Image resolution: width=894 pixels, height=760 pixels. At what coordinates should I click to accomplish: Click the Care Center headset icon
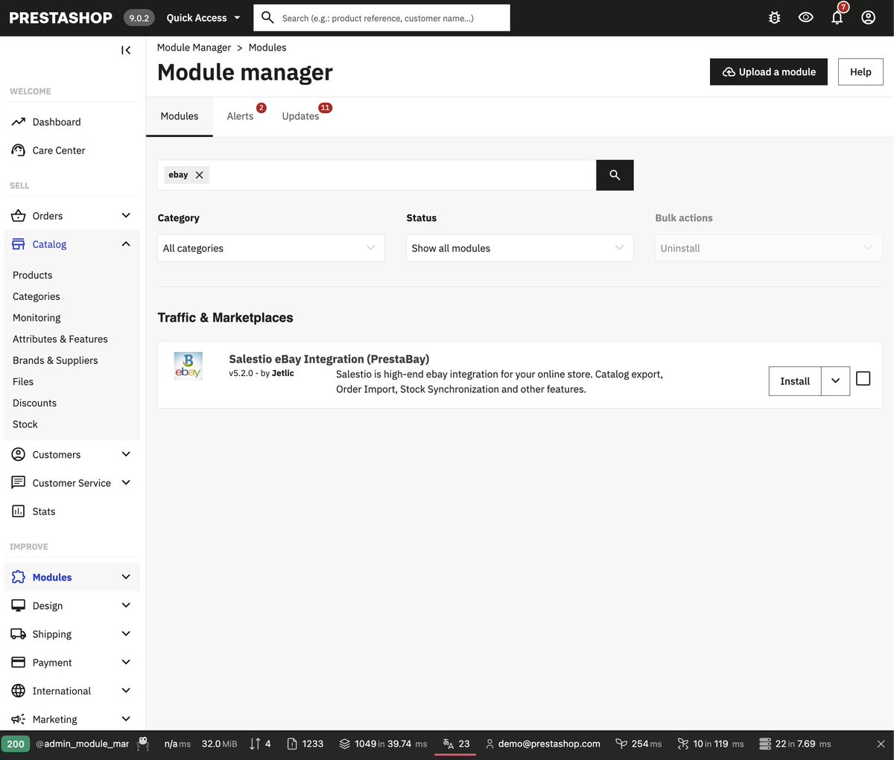click(19, 150)
